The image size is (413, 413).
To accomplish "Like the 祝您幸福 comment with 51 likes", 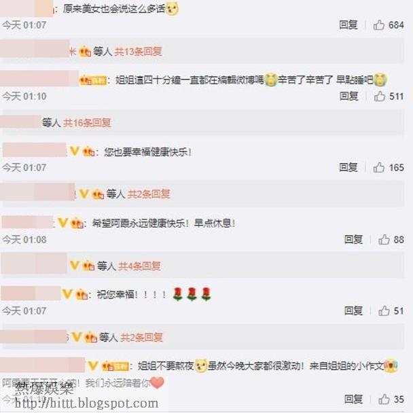I will [384, 311].
